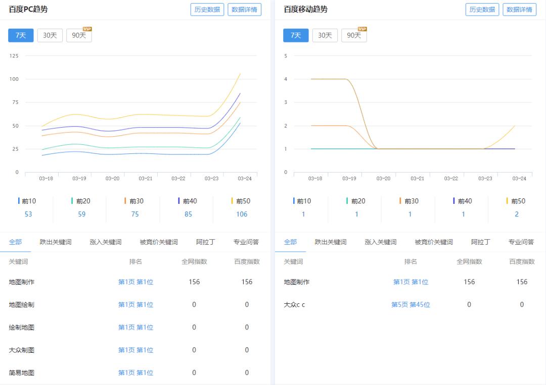Screen dimensions: 546x385
Task: Toggle the 前30 legend series on the PC chart
Action: pos(135,201)
